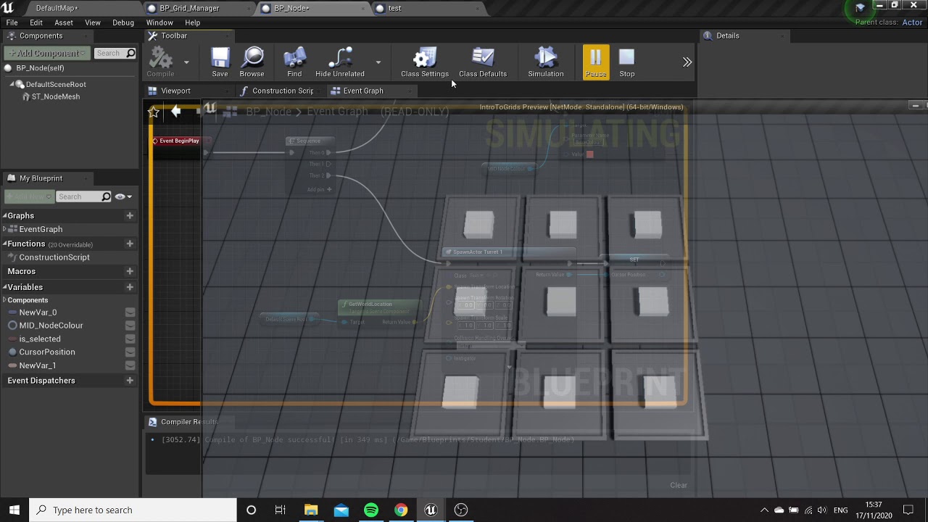Navigate back in graph history

point(176,111)
